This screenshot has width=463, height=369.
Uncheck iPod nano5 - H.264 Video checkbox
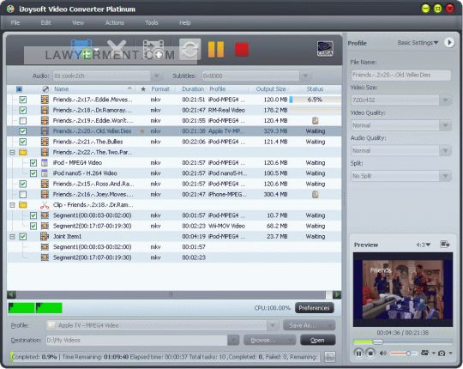(x=33, y=173)
